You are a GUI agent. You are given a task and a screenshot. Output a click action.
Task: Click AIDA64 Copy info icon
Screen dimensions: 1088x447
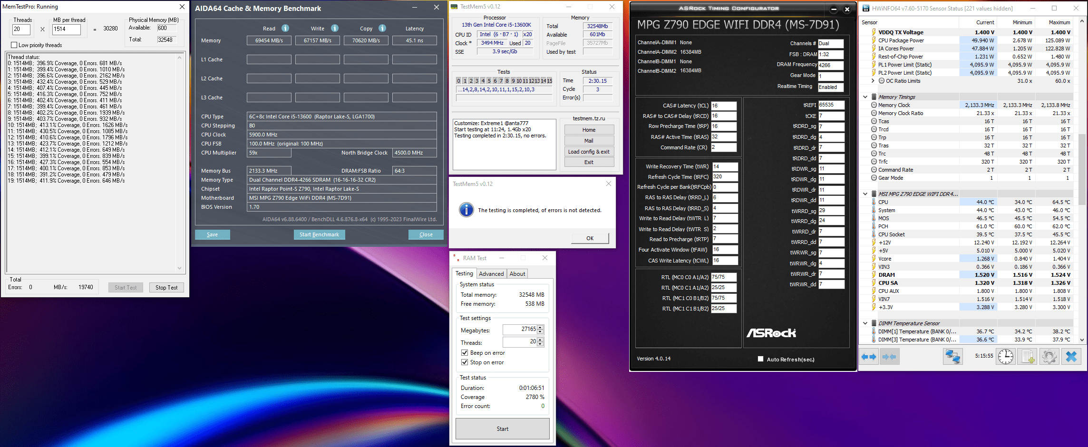(x=382, y=28)
